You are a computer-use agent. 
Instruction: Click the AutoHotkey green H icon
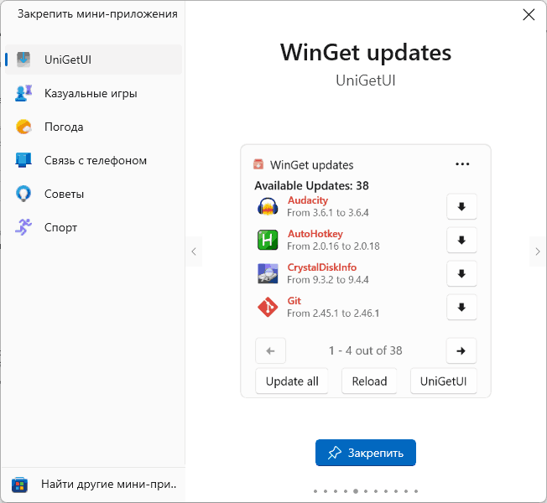(268, 240)
